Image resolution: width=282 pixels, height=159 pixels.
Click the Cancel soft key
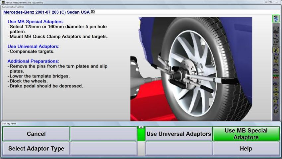(x=36, y=134)
